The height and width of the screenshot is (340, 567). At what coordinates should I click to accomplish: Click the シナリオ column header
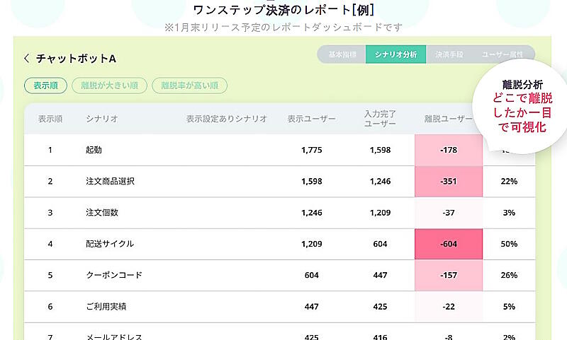102,119
